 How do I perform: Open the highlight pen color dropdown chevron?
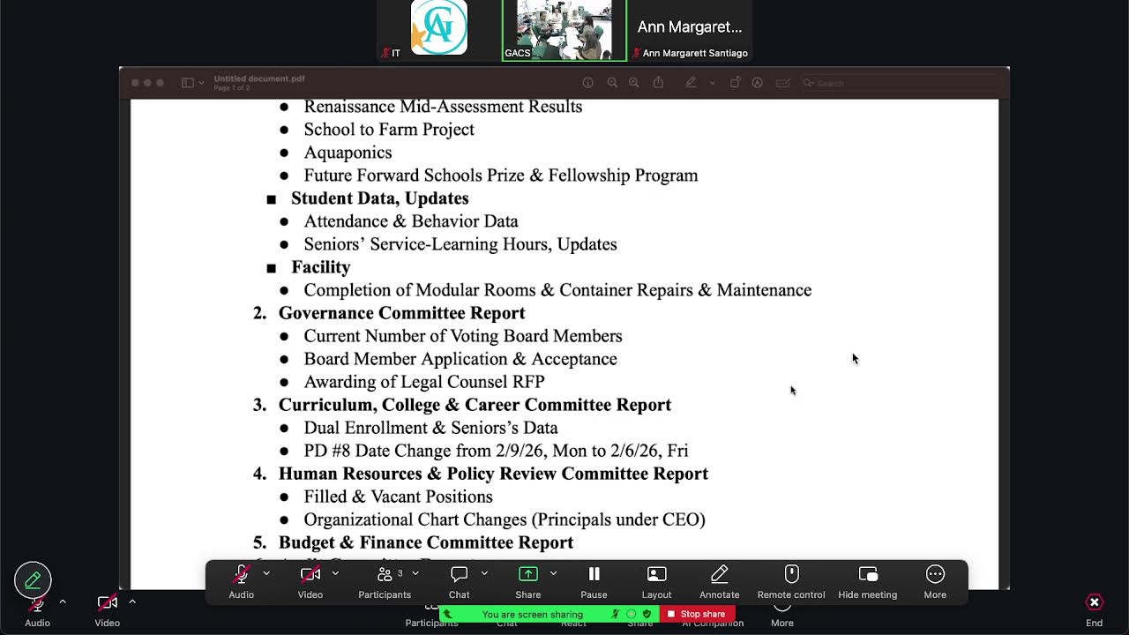[x=712, y=83]
